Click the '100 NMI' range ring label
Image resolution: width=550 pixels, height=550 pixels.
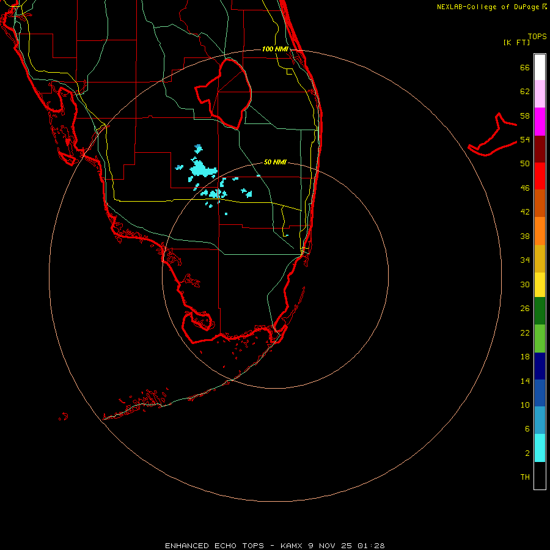coord(275,49)
